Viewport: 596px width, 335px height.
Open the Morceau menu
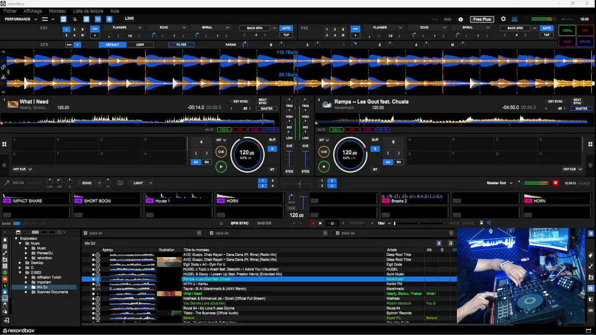tap(57, 11)
